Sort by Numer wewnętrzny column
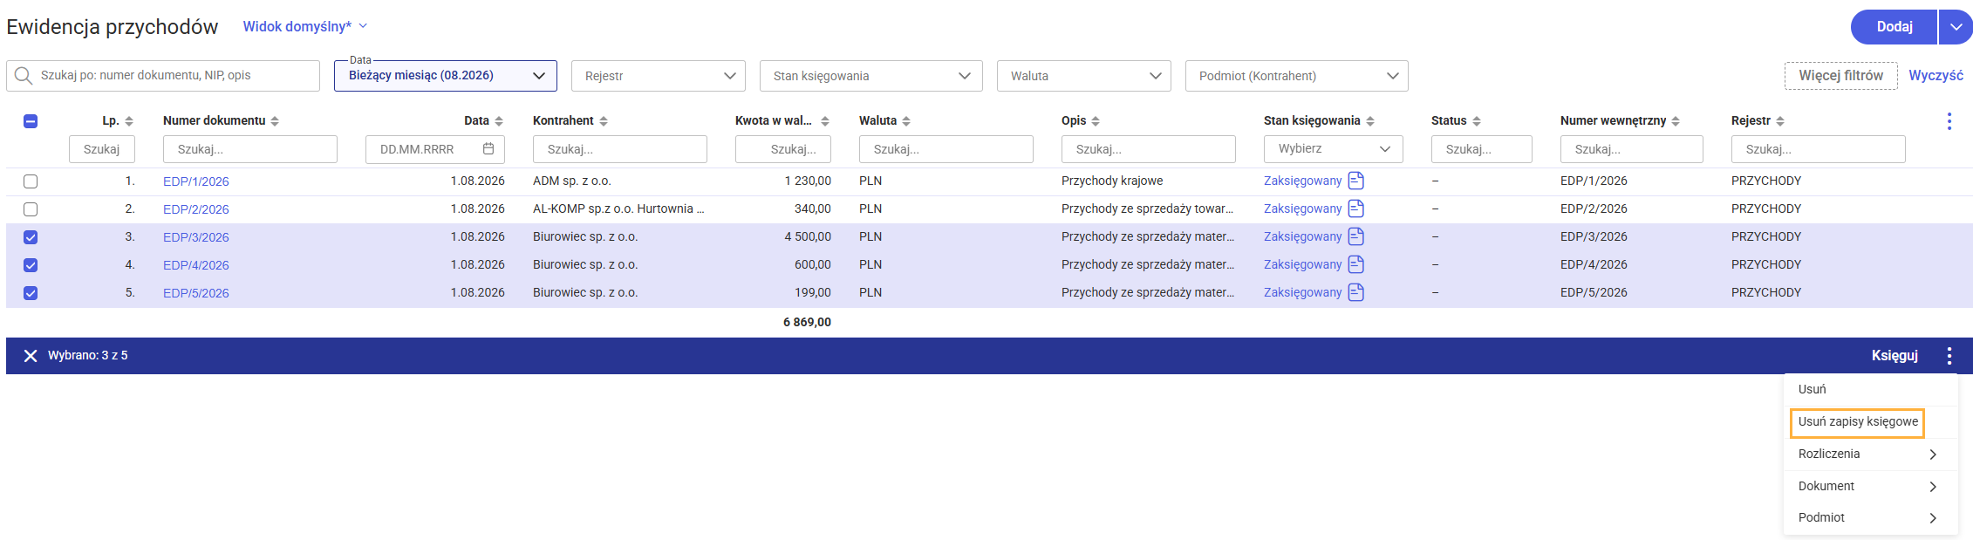This screenshot has height=540, width=1973. click(1676, 121)
